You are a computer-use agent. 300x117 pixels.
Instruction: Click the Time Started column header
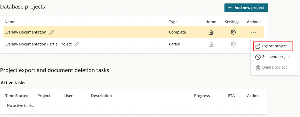coord(17,96)
